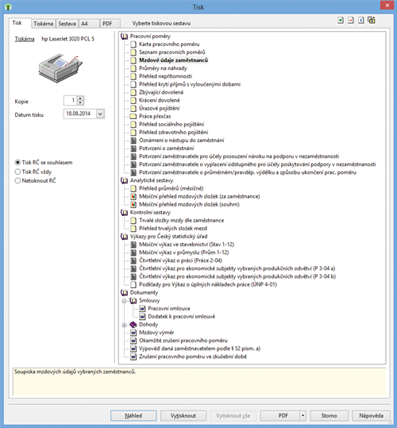Click the Datum tisku date field
The image size is (397, 428).
pos(80,114)
